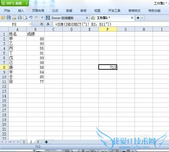The height and width of the screenshot is (152, 169).
Task: Click the sheet list ellipsis button
Action: (10, 142)
